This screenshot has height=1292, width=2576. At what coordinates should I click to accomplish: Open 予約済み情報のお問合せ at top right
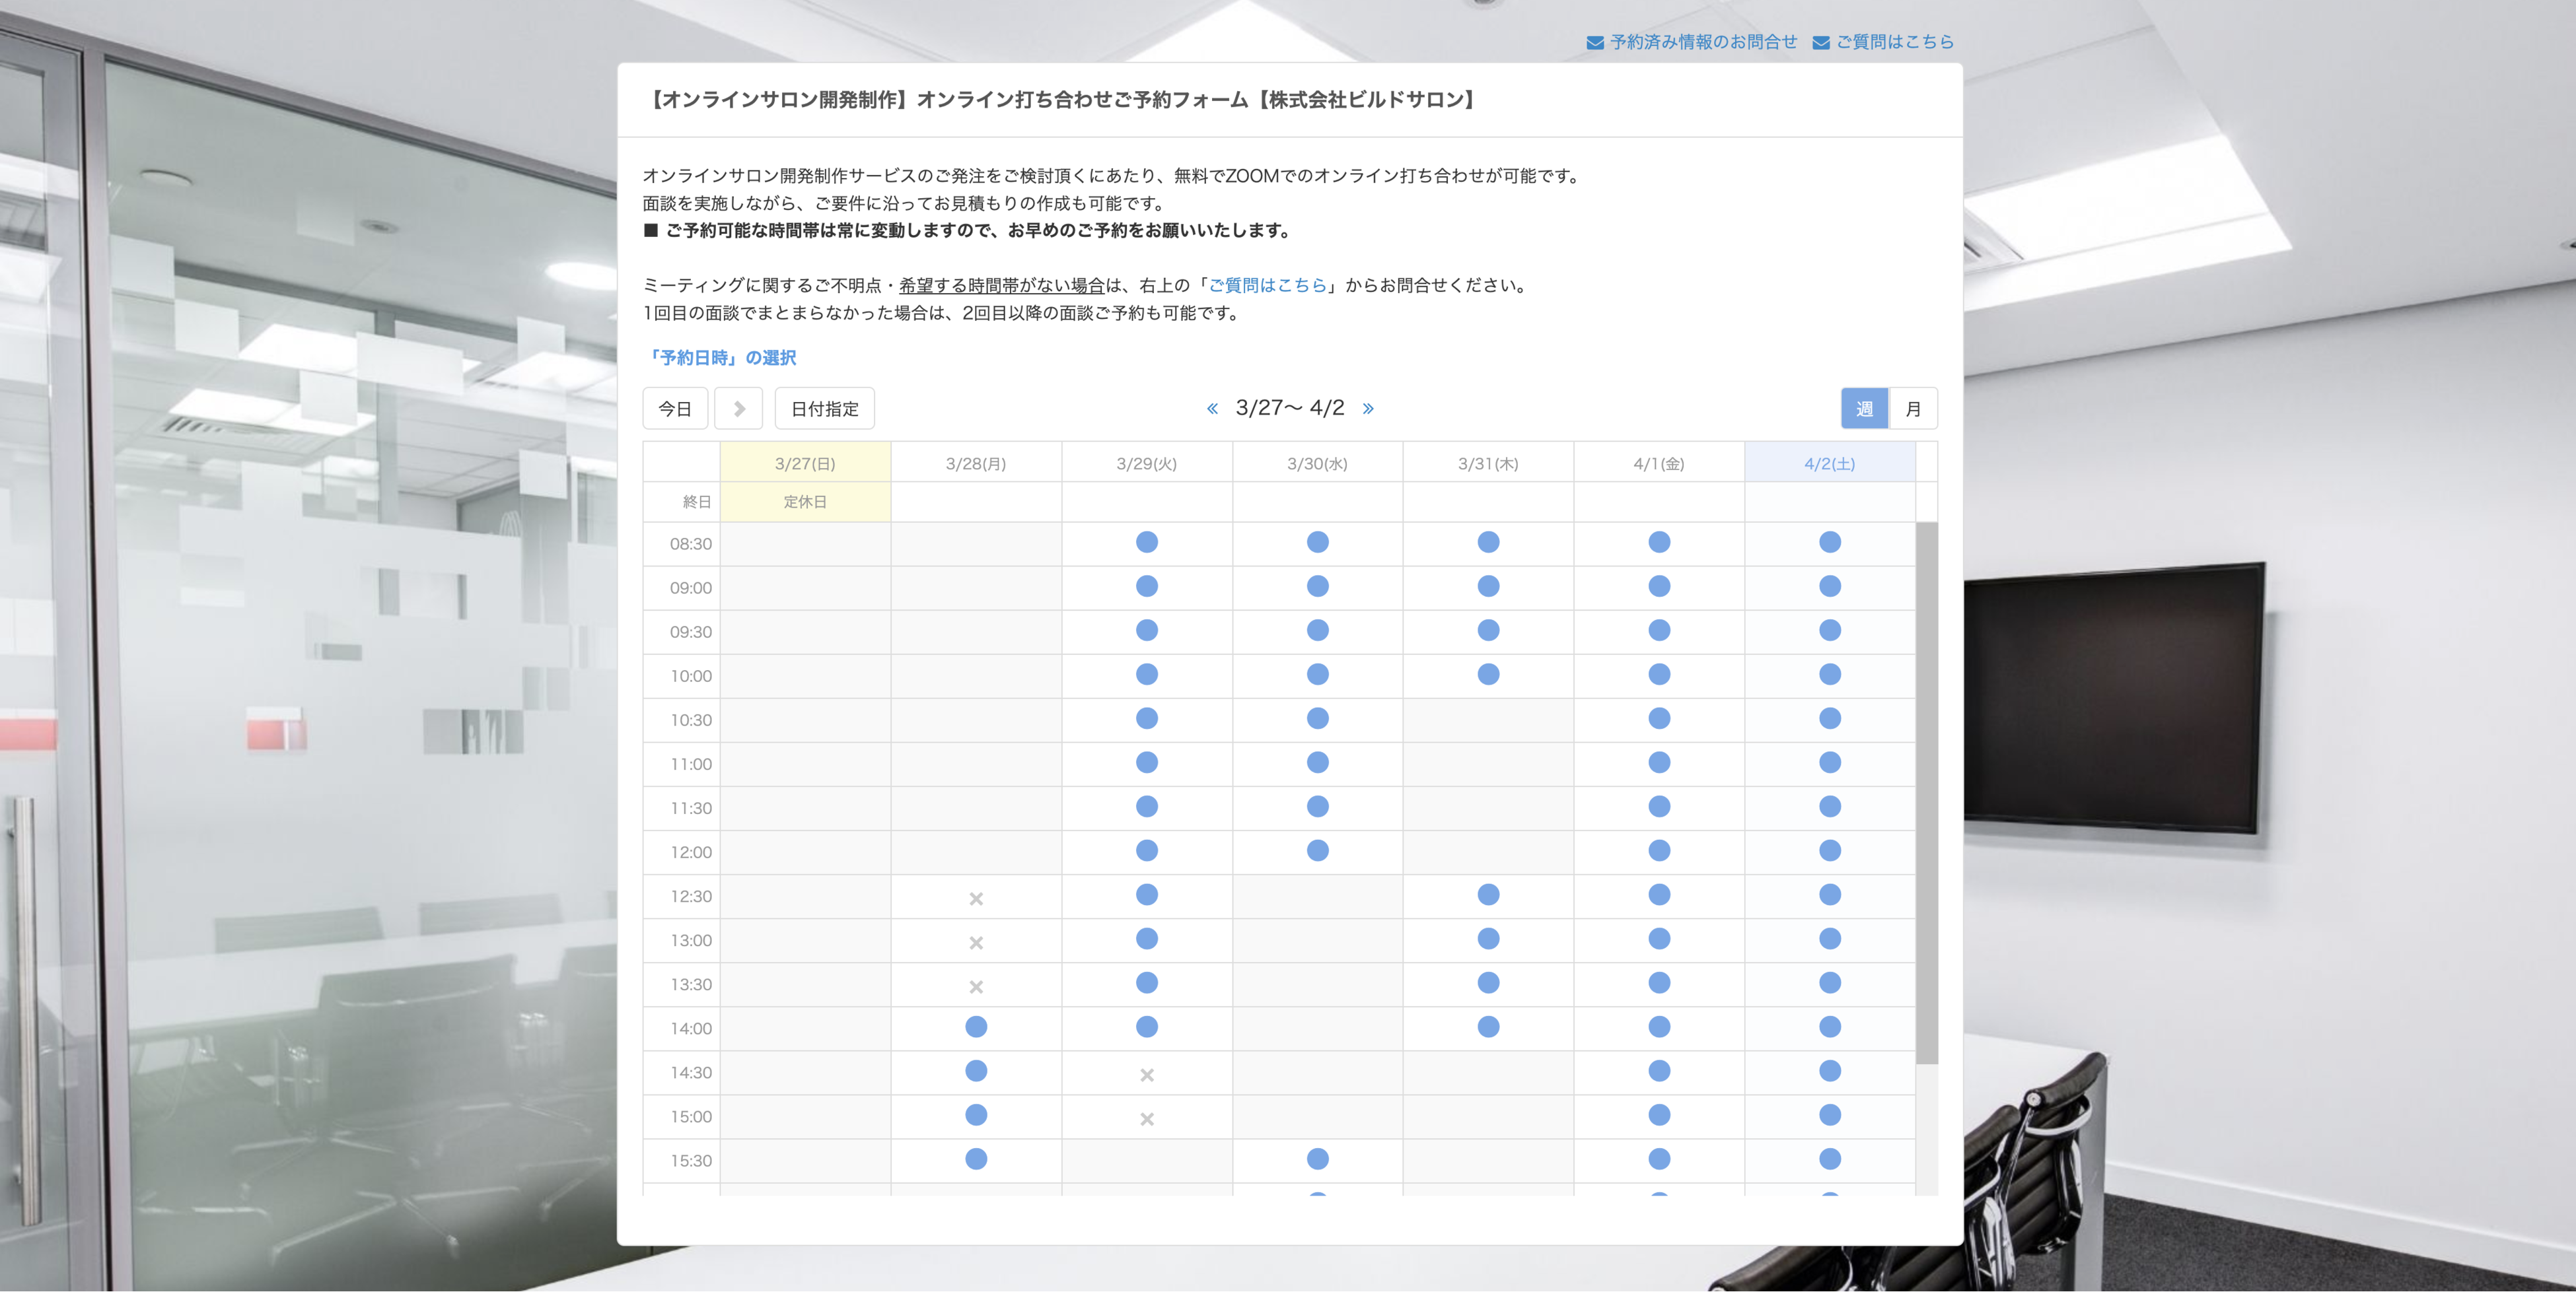tap(1702, 41)
